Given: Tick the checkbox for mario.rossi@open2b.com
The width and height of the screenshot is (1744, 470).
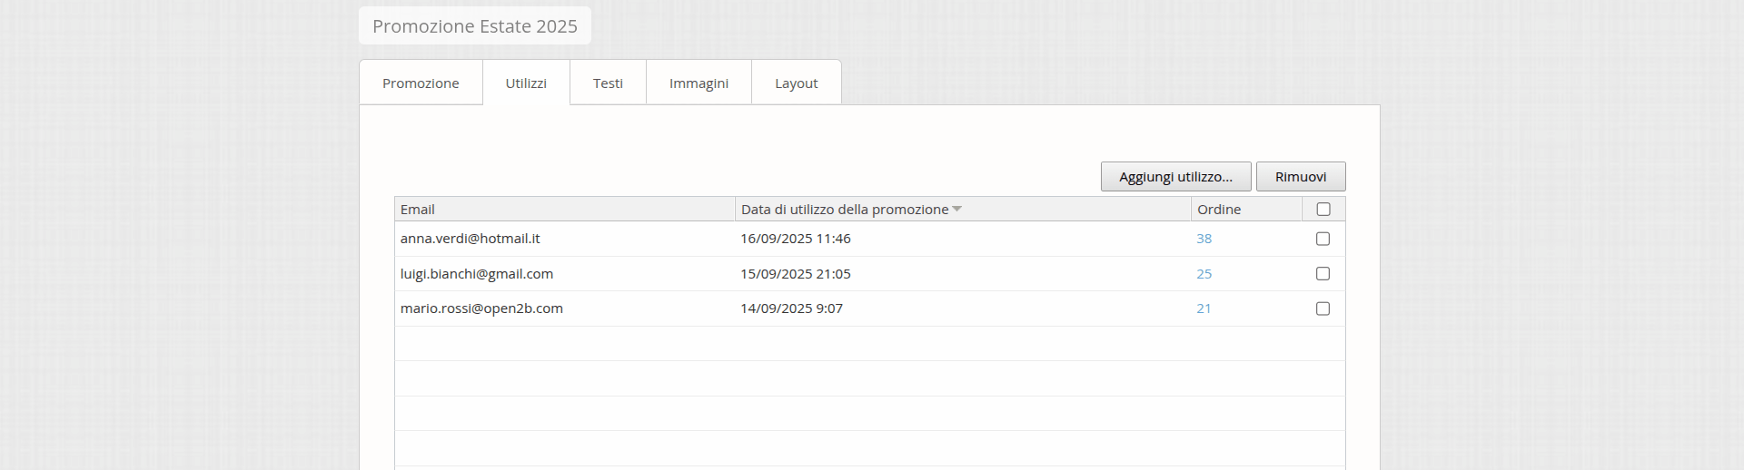Looking at the screenshot, I should pos(1323,308).
